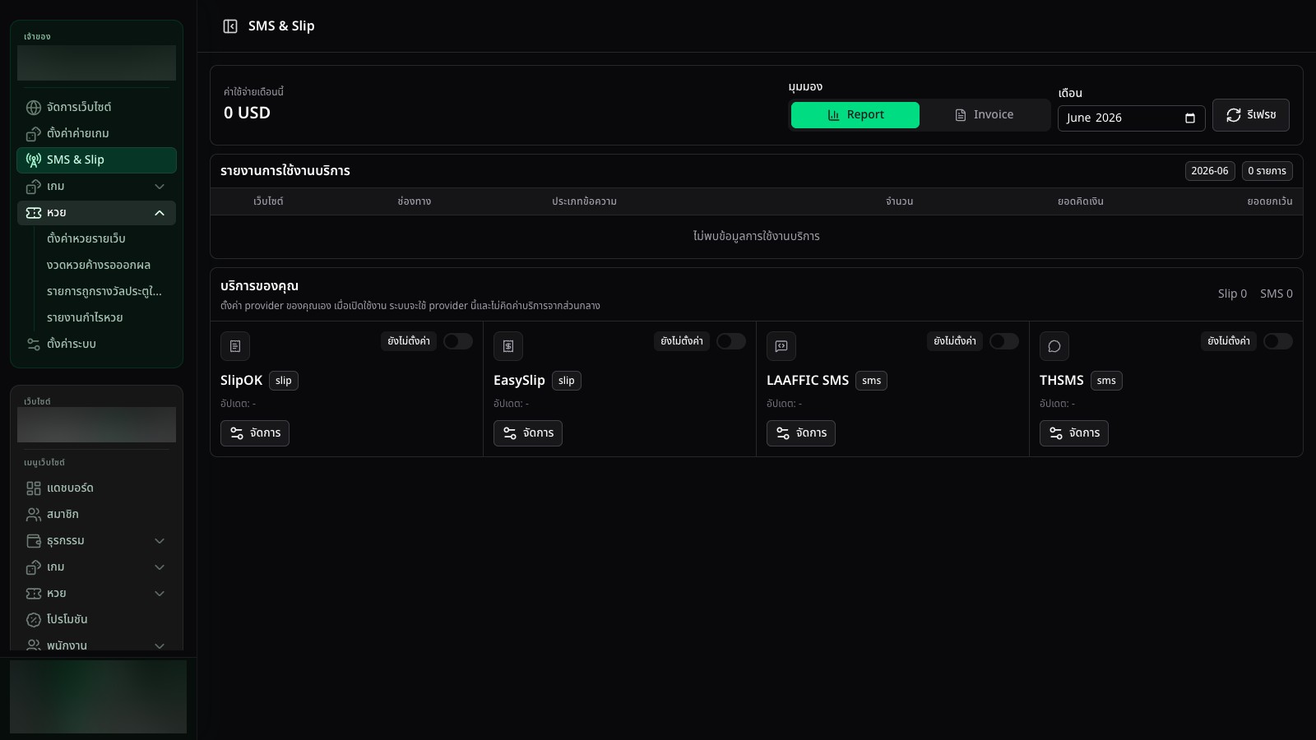The height and width of the screenshot is (740, 1316).
Task: Click the SlipOK receipt icon
Action: [x=235, y=346]
